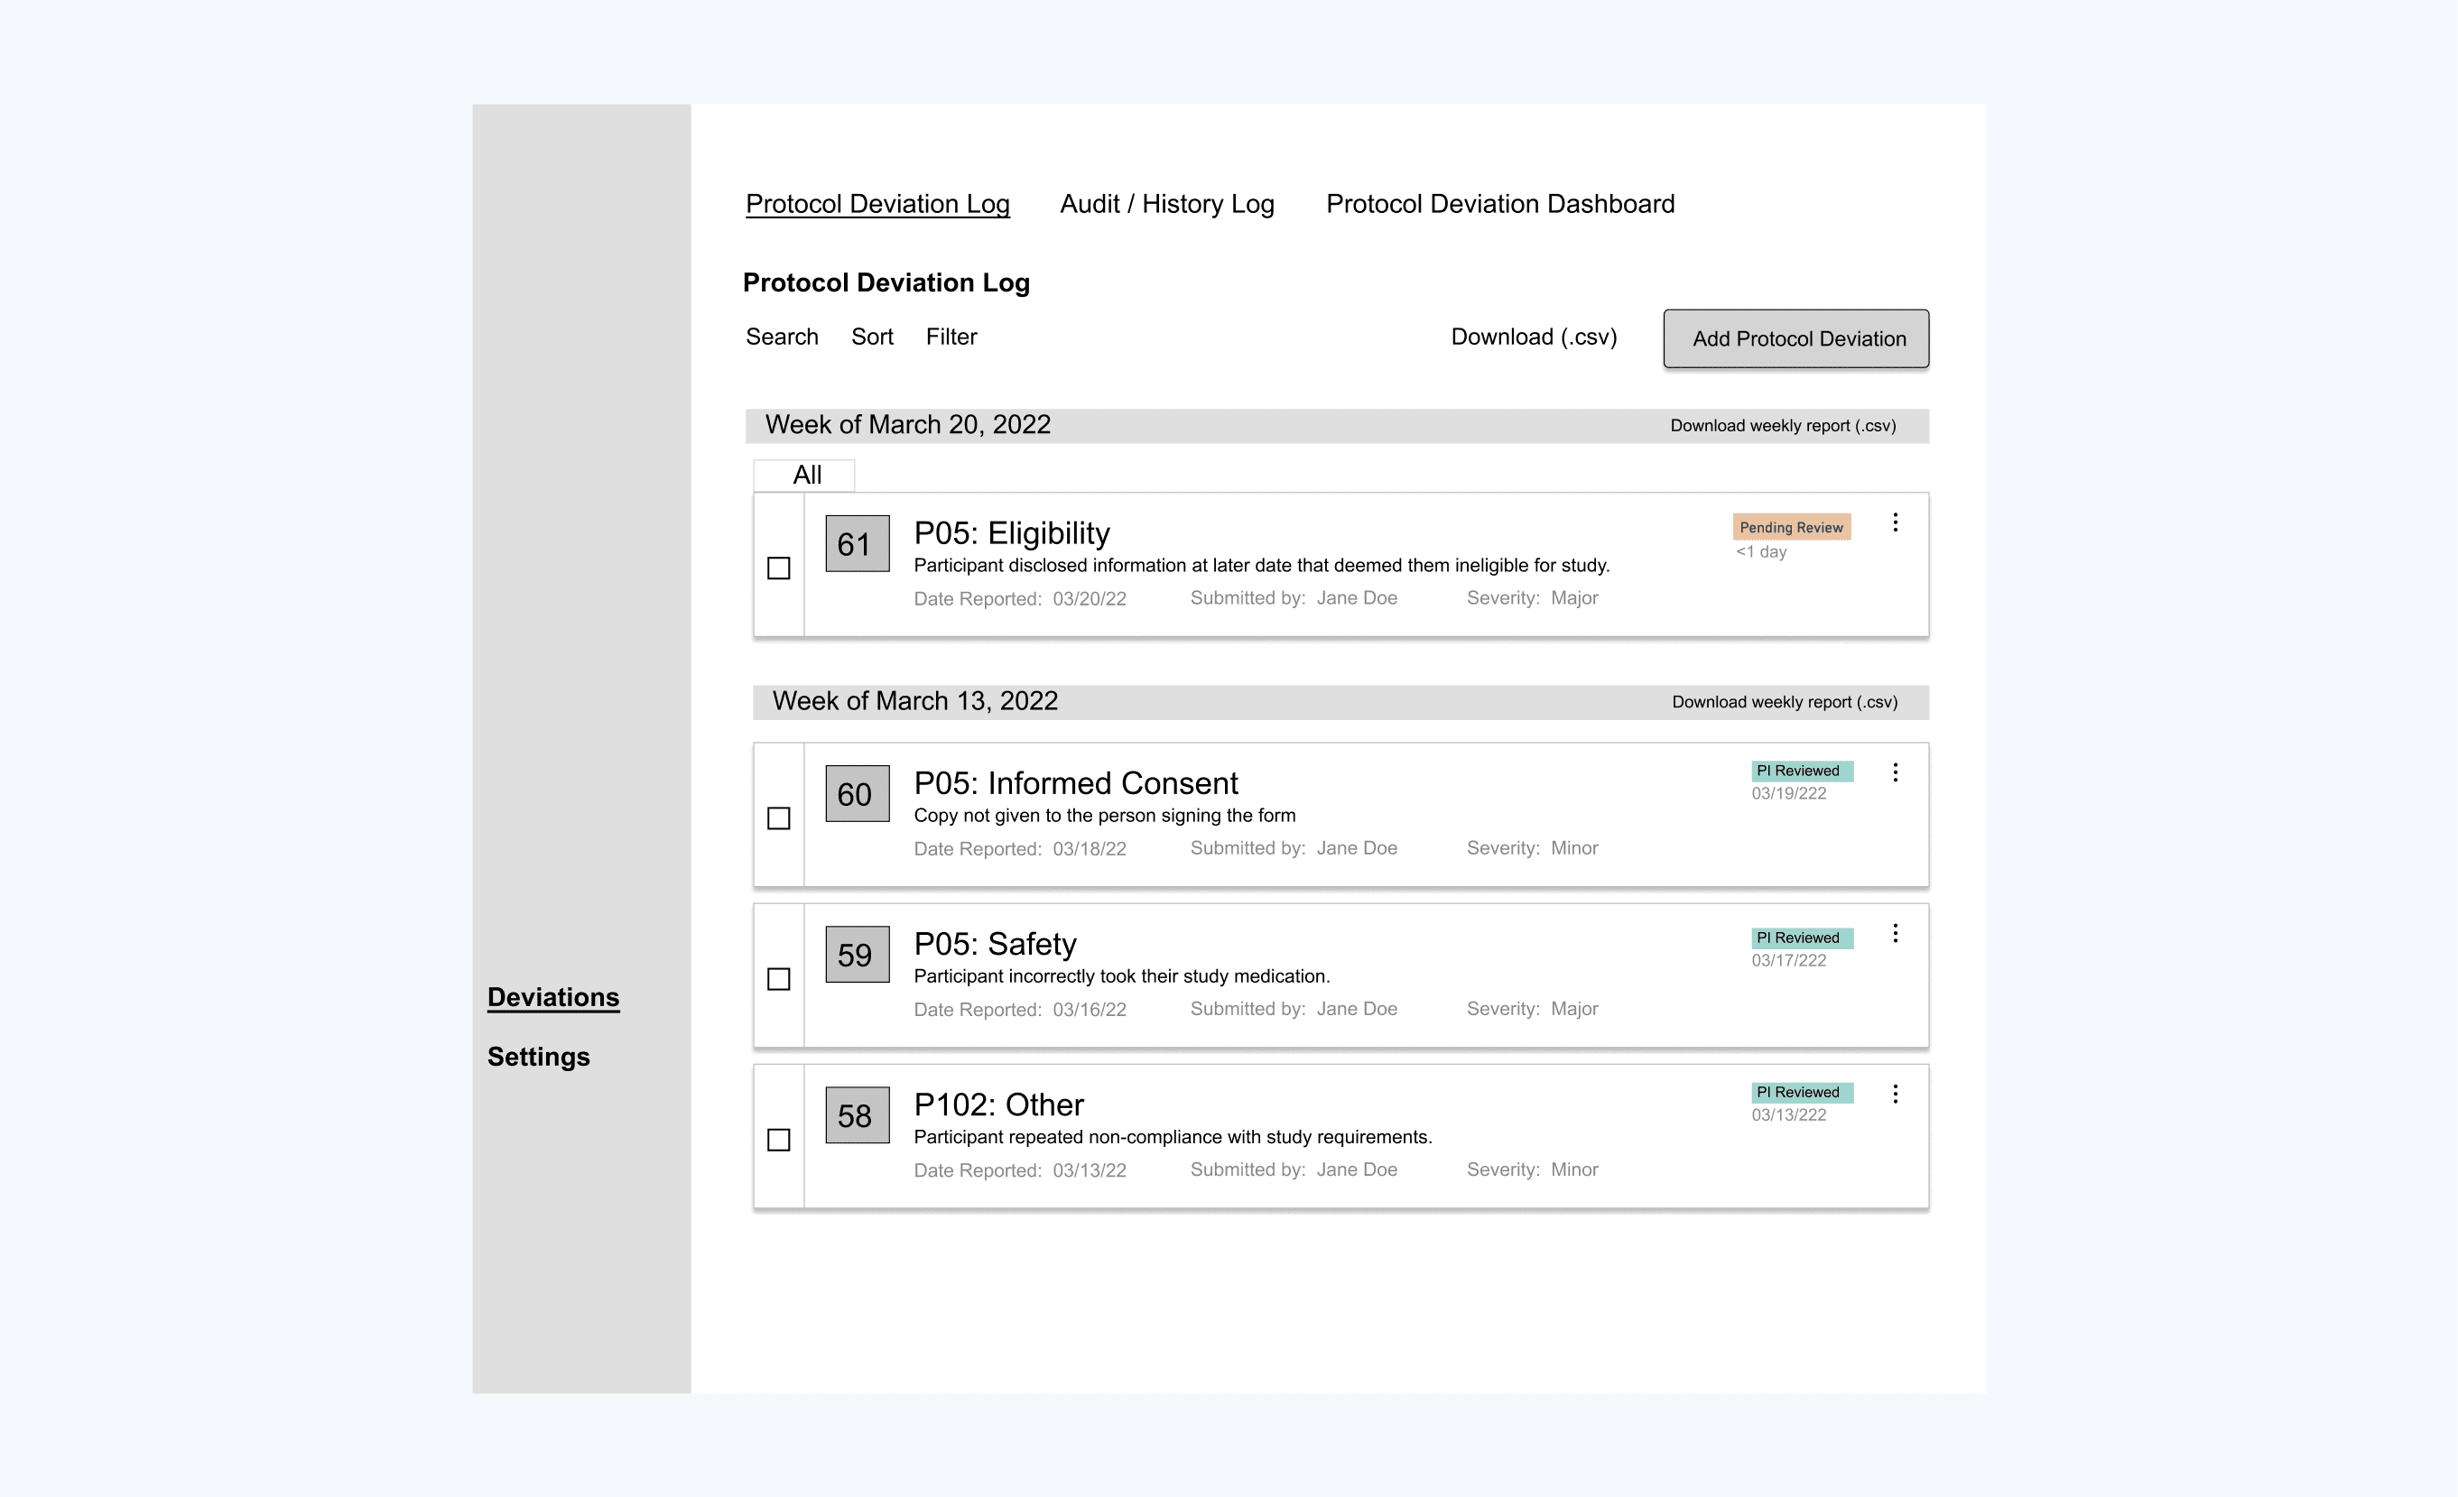Open kebab menu for deviation 61
The height and width of the screenshot is (1497, 2458).
(1895, 522)
